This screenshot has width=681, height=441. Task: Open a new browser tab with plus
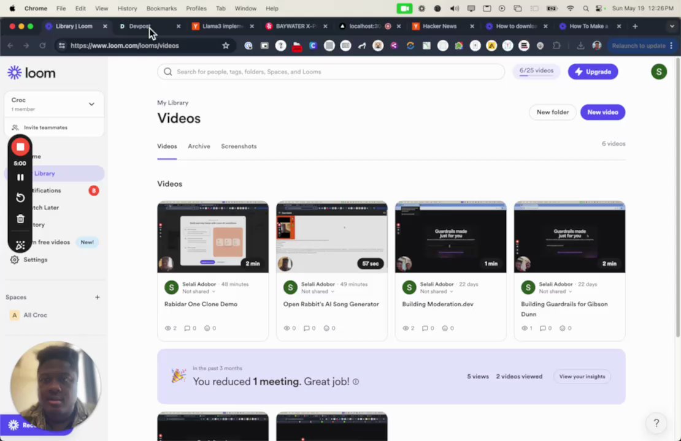click(x=635, y=26)
